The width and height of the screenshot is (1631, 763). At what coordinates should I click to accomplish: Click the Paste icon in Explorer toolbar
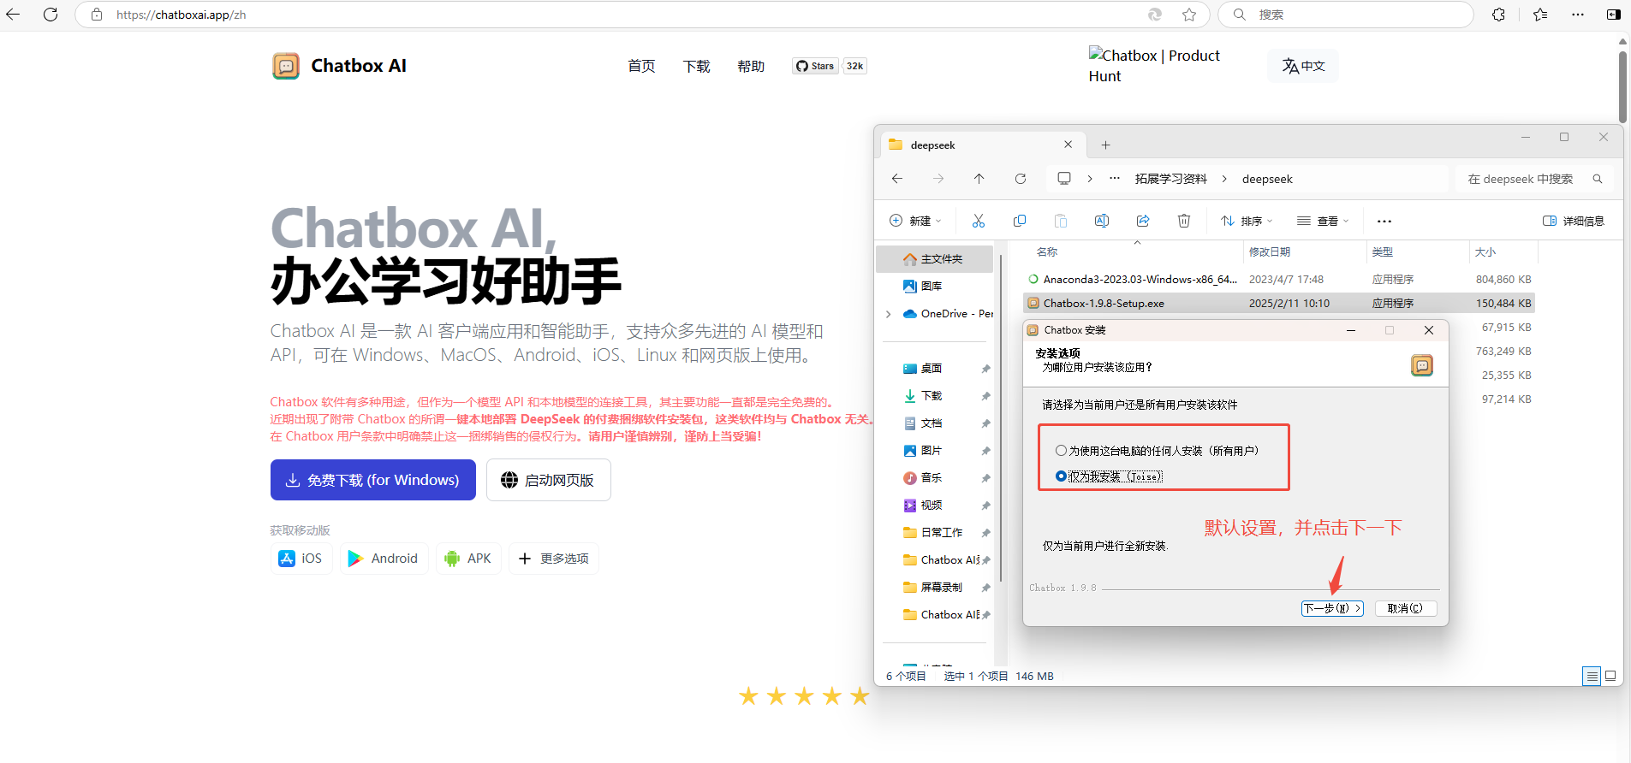[1061, 221]
